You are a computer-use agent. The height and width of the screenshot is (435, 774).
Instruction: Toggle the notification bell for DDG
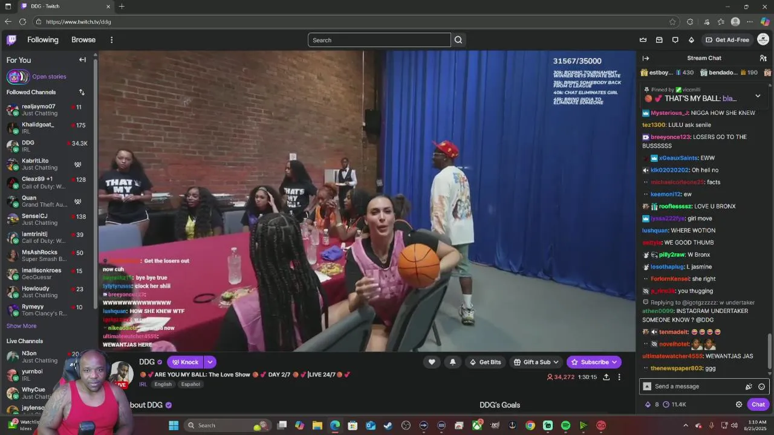click(452, 362)
